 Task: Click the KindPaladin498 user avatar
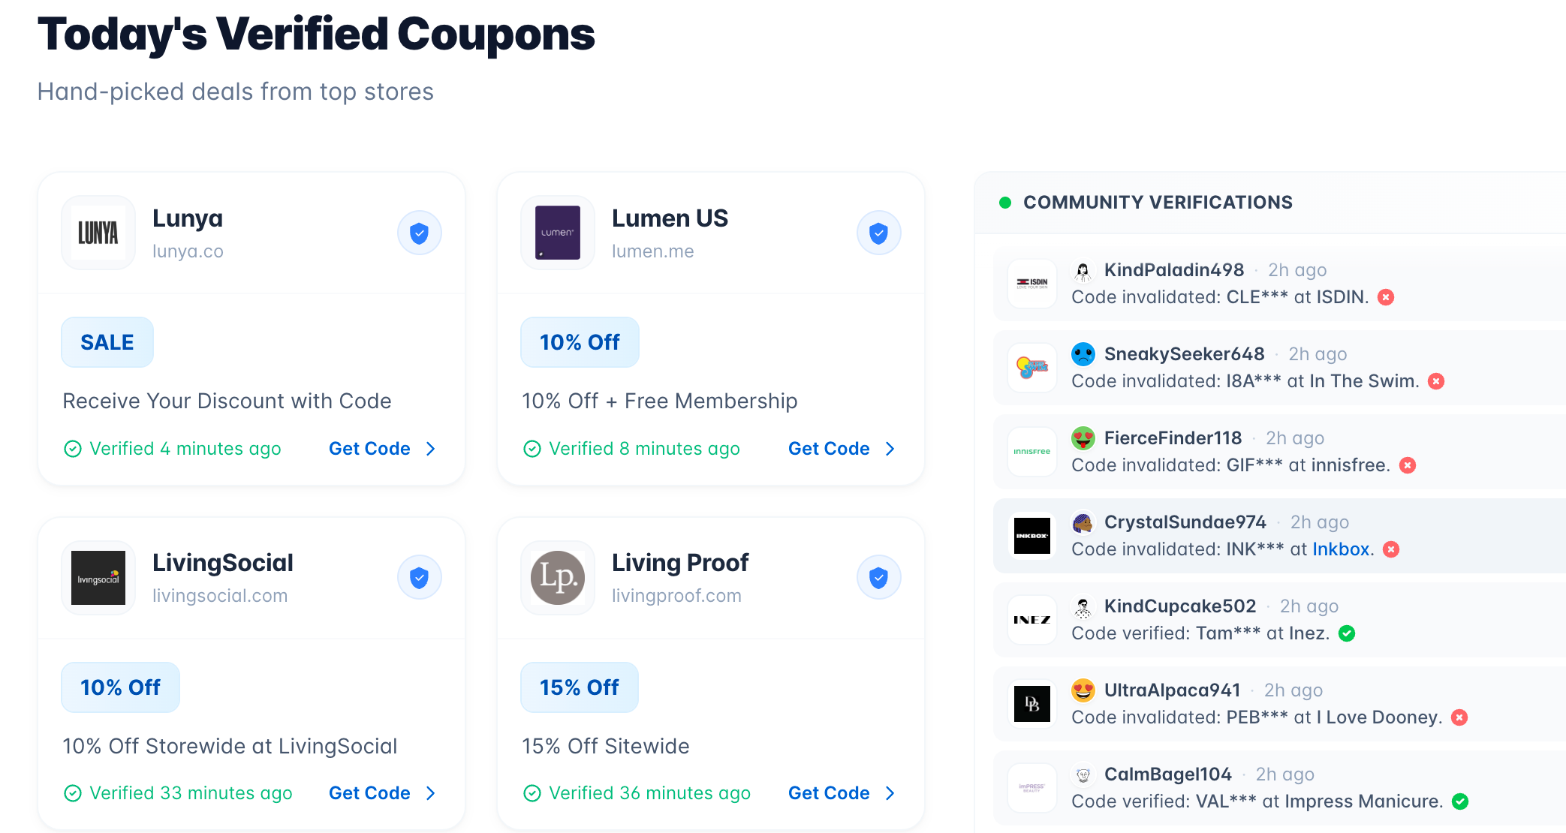coord(1083,270)
